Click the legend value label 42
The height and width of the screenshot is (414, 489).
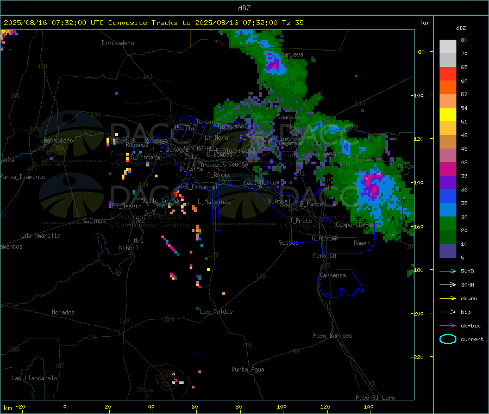coord(464,162)
